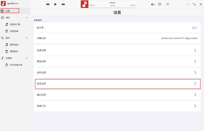Maximize the window with the arrows icon
The height and width of the screenshot is (131, 204).
pos(194,4)
